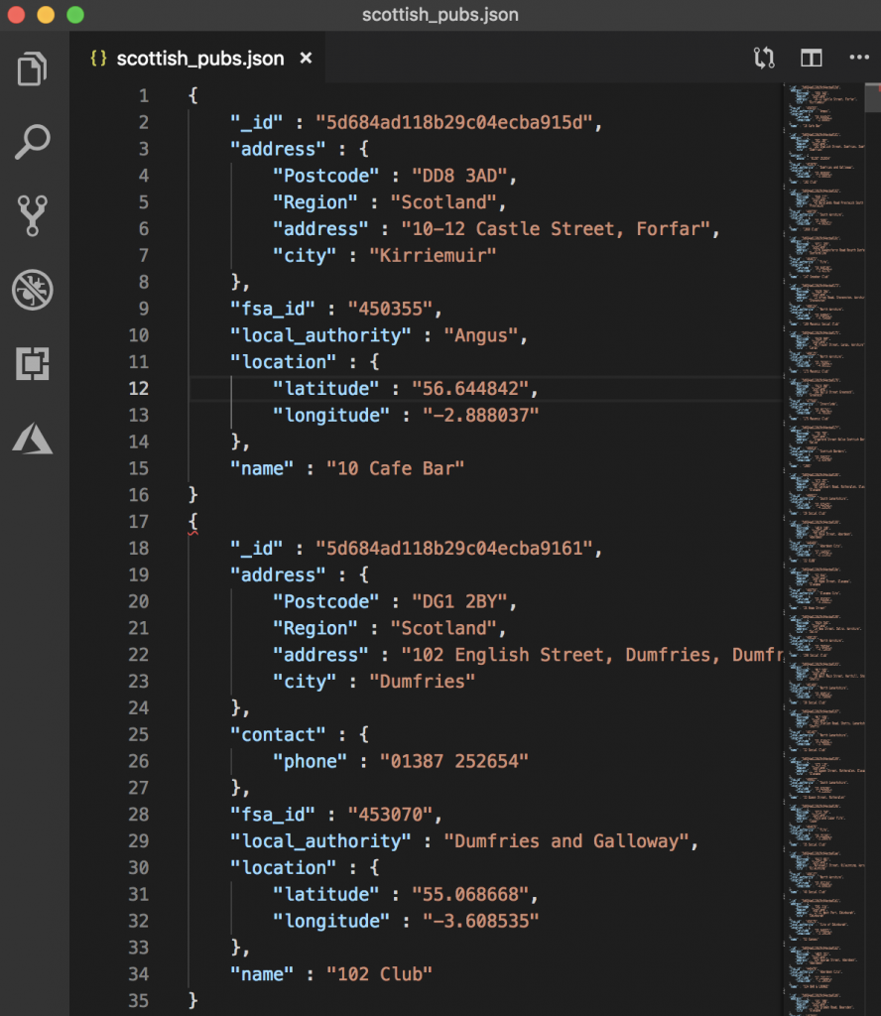Click the "Angus" local authority value

pos(480,335)
